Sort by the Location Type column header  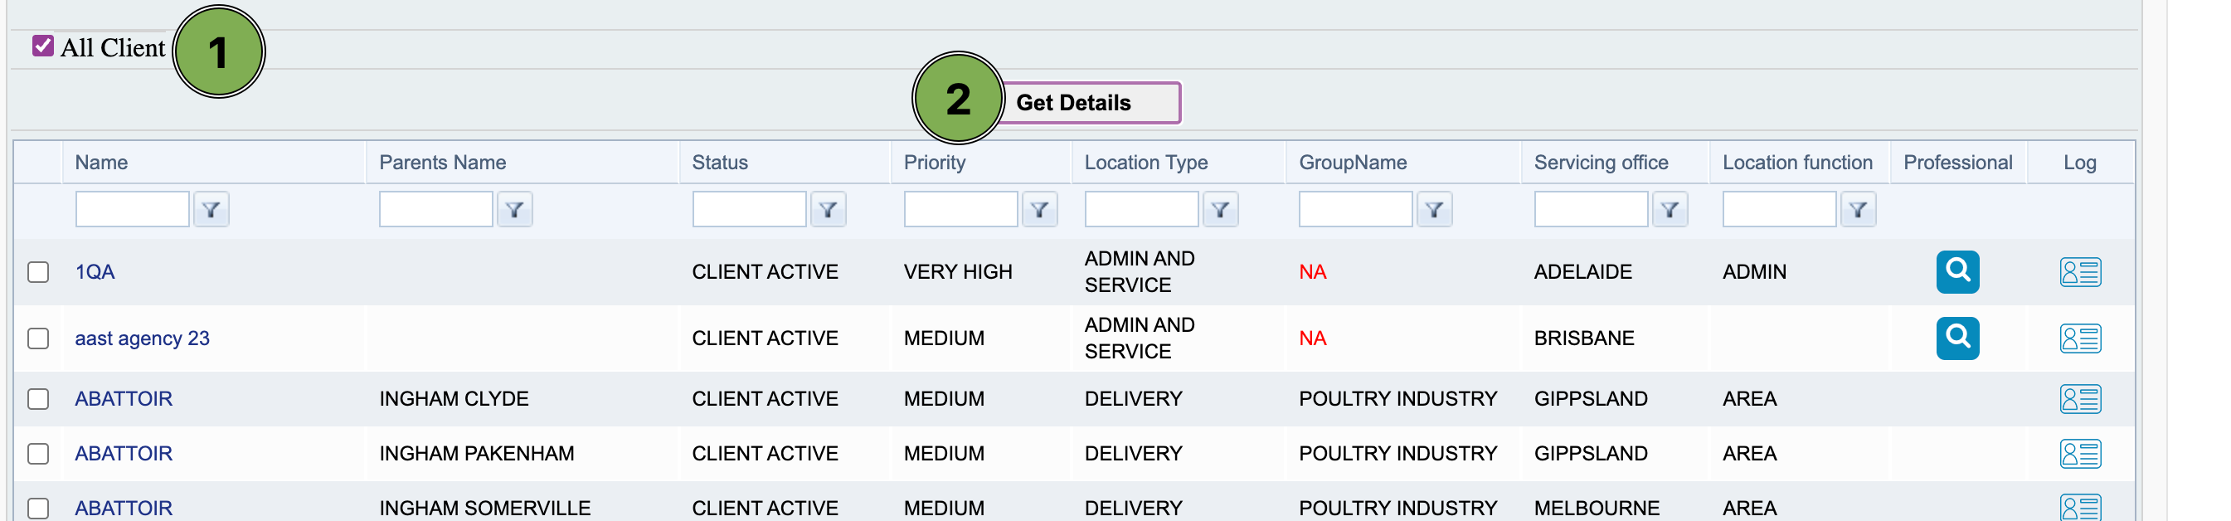tap(1146, 162)
